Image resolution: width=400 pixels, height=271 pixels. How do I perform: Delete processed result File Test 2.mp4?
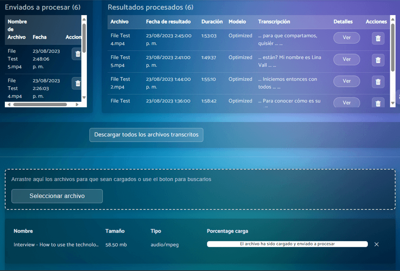click(378, 82)
